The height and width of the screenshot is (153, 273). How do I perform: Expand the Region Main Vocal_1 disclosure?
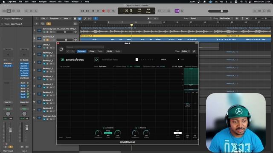point(2,19)
